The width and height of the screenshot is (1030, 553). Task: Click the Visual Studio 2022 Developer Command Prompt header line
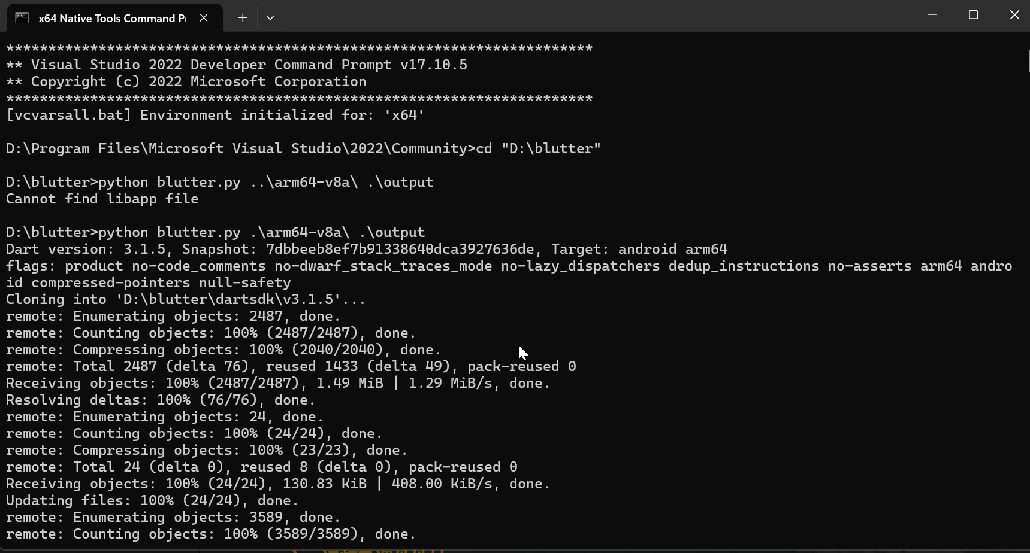tap(237, 65)
